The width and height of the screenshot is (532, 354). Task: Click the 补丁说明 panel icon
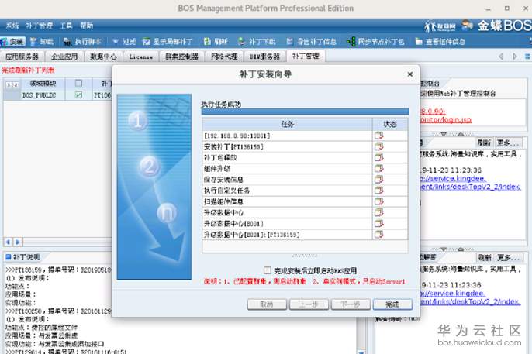tap(9, 257)
